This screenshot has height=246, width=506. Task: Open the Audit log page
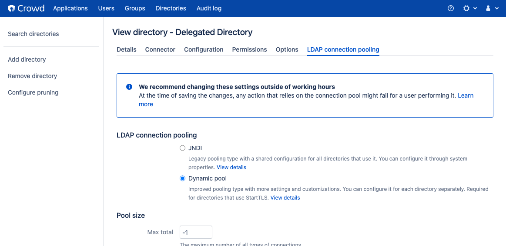click(x=209, y=8)
